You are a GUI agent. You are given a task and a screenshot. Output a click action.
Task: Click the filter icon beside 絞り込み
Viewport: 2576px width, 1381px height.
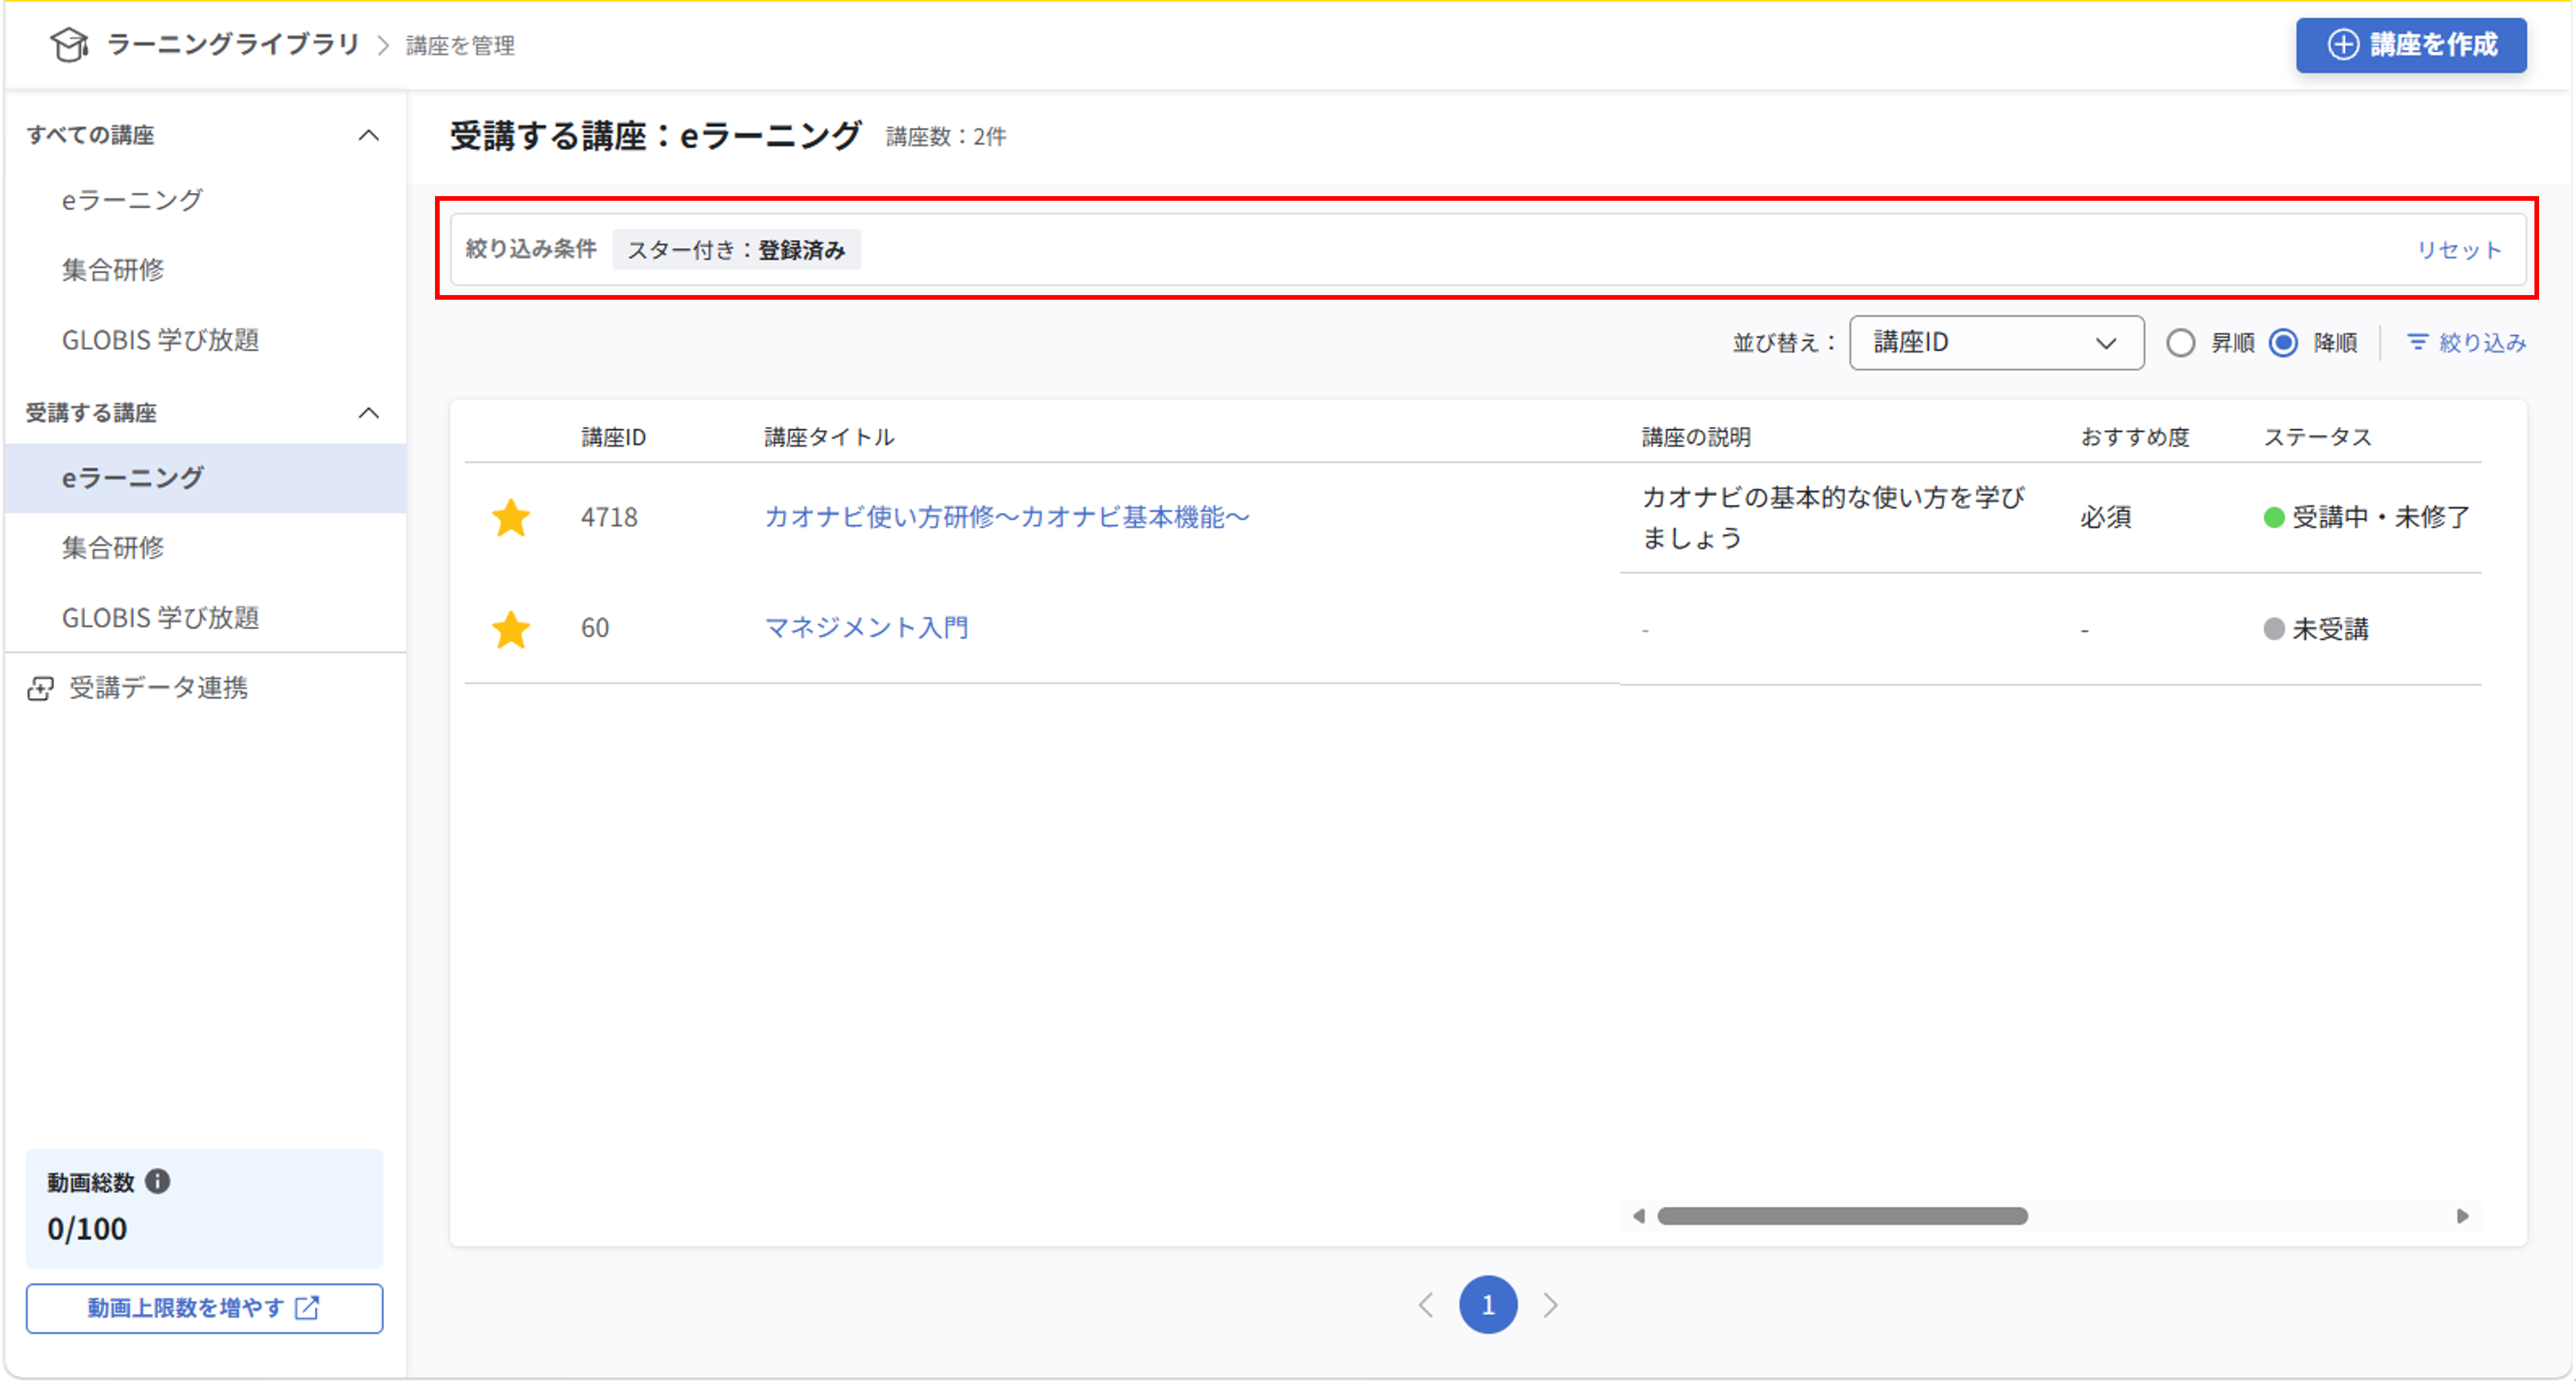[x=2418, y=342]
